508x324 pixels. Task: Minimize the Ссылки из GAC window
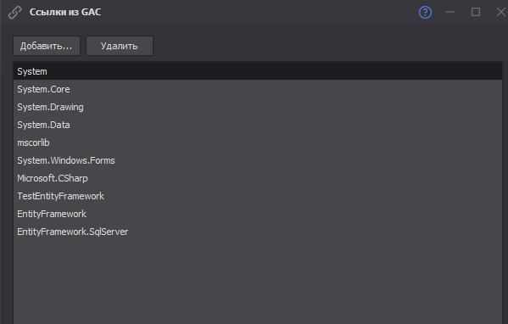[450, 12]
